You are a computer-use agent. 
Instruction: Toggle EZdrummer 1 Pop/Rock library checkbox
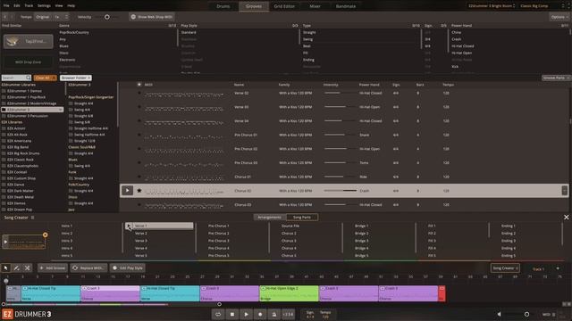[x=4, y=97]
